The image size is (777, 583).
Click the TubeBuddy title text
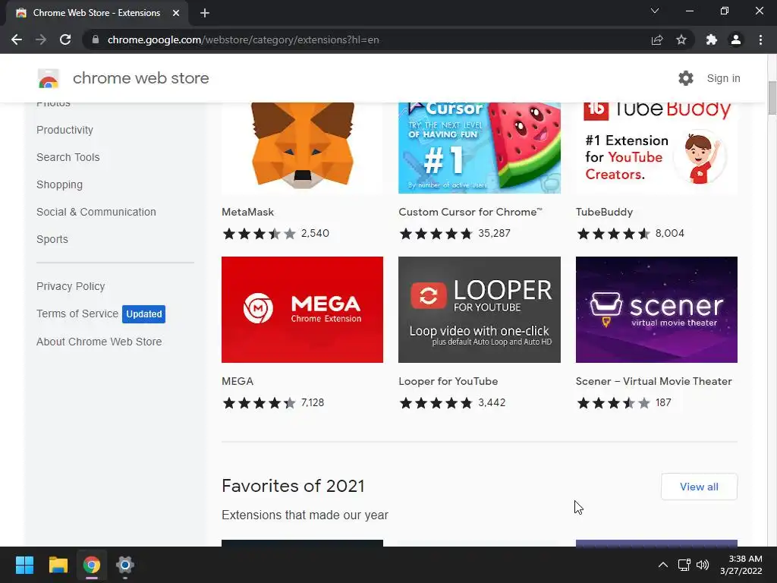[604, 212]
